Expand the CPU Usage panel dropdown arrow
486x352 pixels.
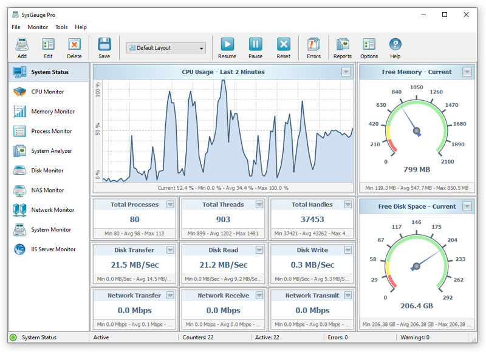pyautogui.click(x=346, y=72)
